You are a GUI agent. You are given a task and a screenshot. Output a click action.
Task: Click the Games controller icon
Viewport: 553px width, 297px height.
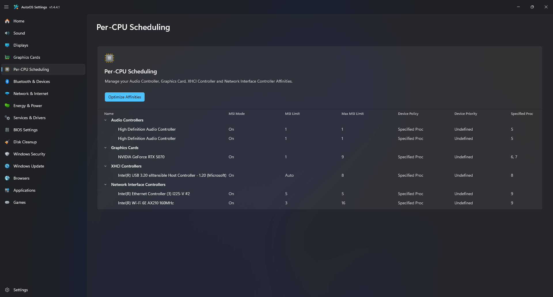(7, 202)
